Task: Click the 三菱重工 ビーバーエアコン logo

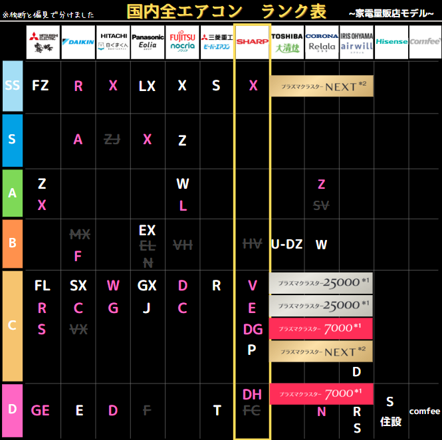Action: tap(217, 42)
